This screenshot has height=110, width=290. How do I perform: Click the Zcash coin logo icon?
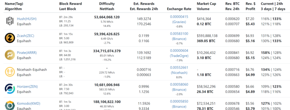coord(10,38)
